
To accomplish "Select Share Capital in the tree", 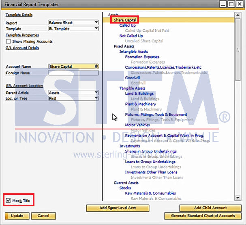I will [125, 20].
